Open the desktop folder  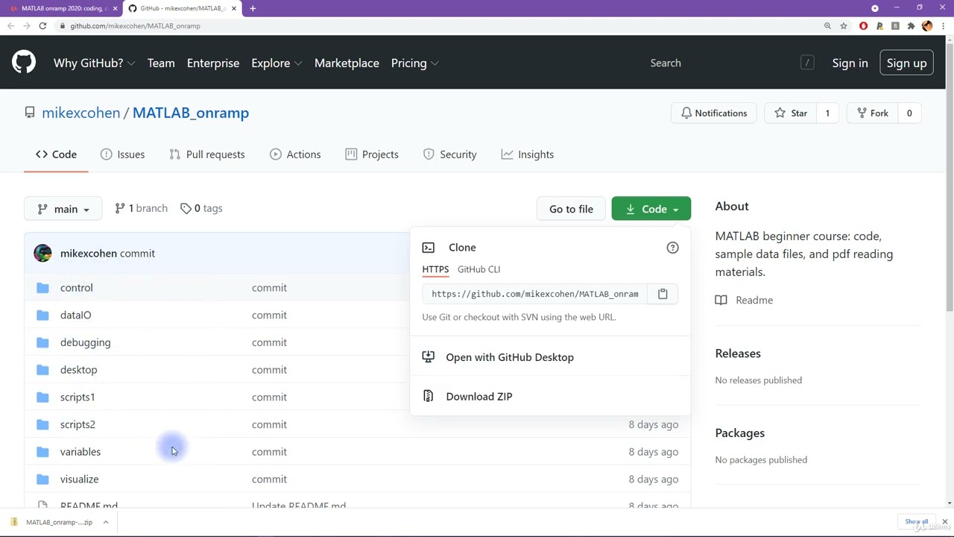coord(78,370)
